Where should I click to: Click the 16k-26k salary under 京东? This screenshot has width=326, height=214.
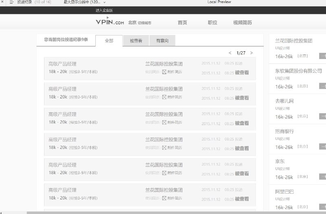click(x=284, y=177)
